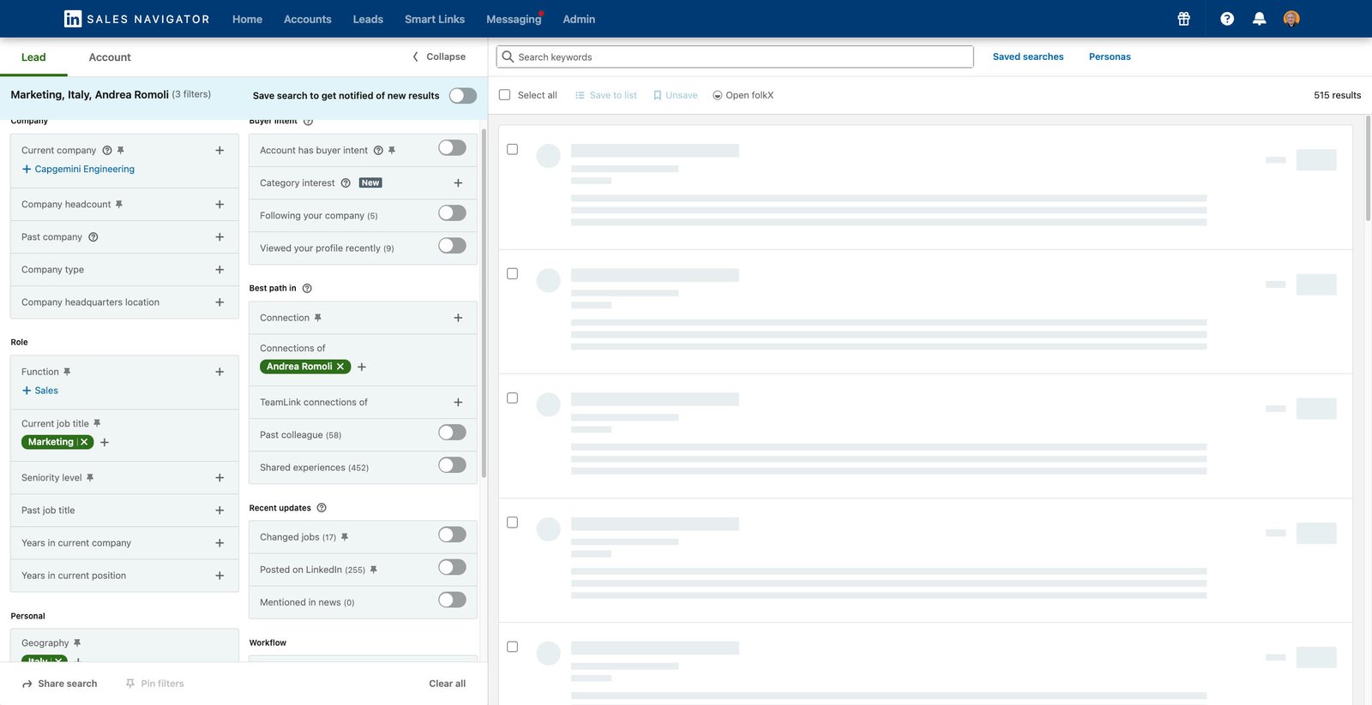Add another Current job title value

click(105, 443)
